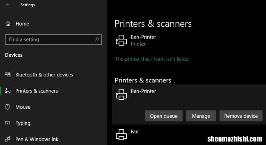Click the Pen & Windows Ink icon
Viewport: 266px width, 145px height.
click(x=7, y=139)
